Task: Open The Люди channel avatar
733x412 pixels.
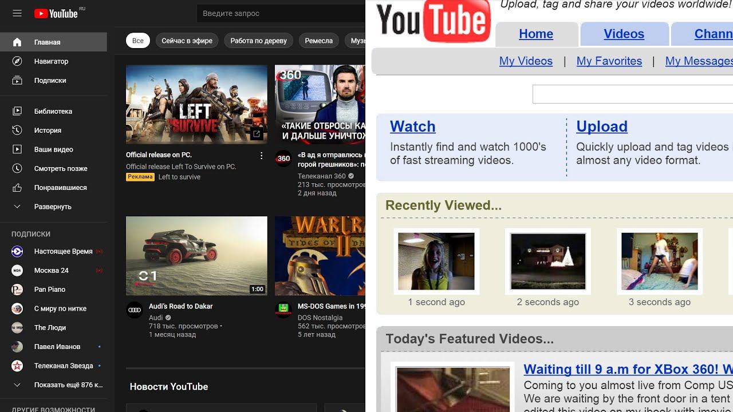Action: point(17,328)
